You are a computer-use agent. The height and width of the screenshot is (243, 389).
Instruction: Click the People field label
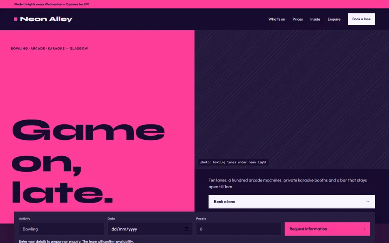pyautogui.click(x=201, y=218)
